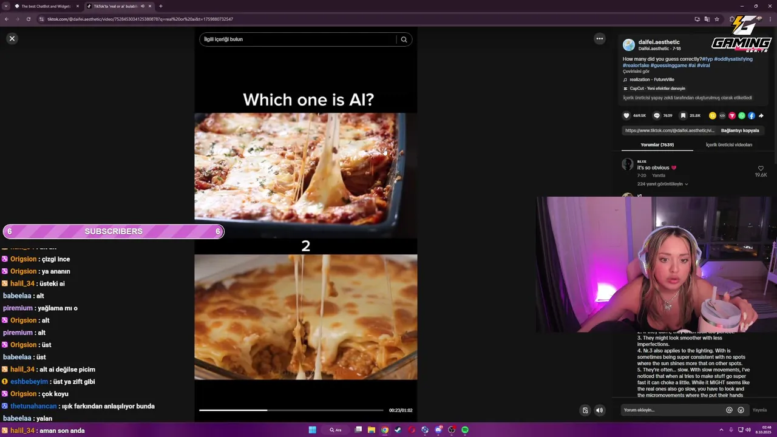This screenshot has width=777, height=437.
Task: Reload the page
Action: (28, 19)
